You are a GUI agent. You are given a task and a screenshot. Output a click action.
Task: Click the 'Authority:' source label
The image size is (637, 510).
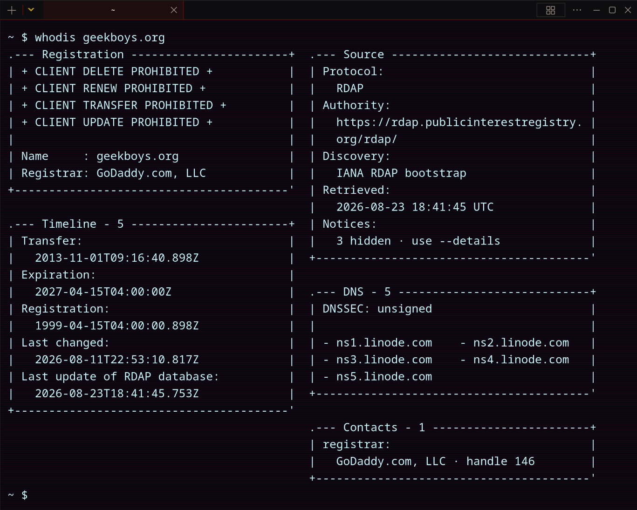(356, 105)
